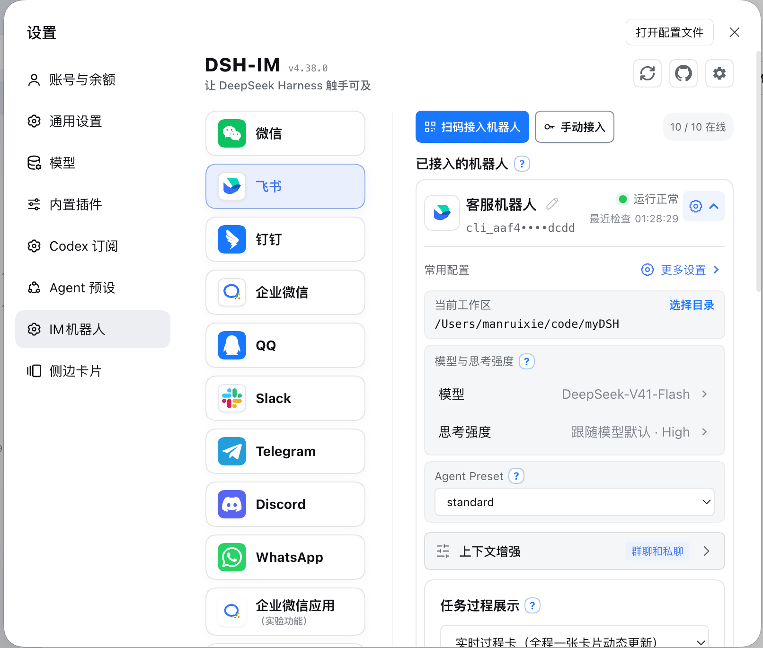Click the pencil icon to rename 客服机器人
Viewport: 763px width, 648px height.
[552, 204]
